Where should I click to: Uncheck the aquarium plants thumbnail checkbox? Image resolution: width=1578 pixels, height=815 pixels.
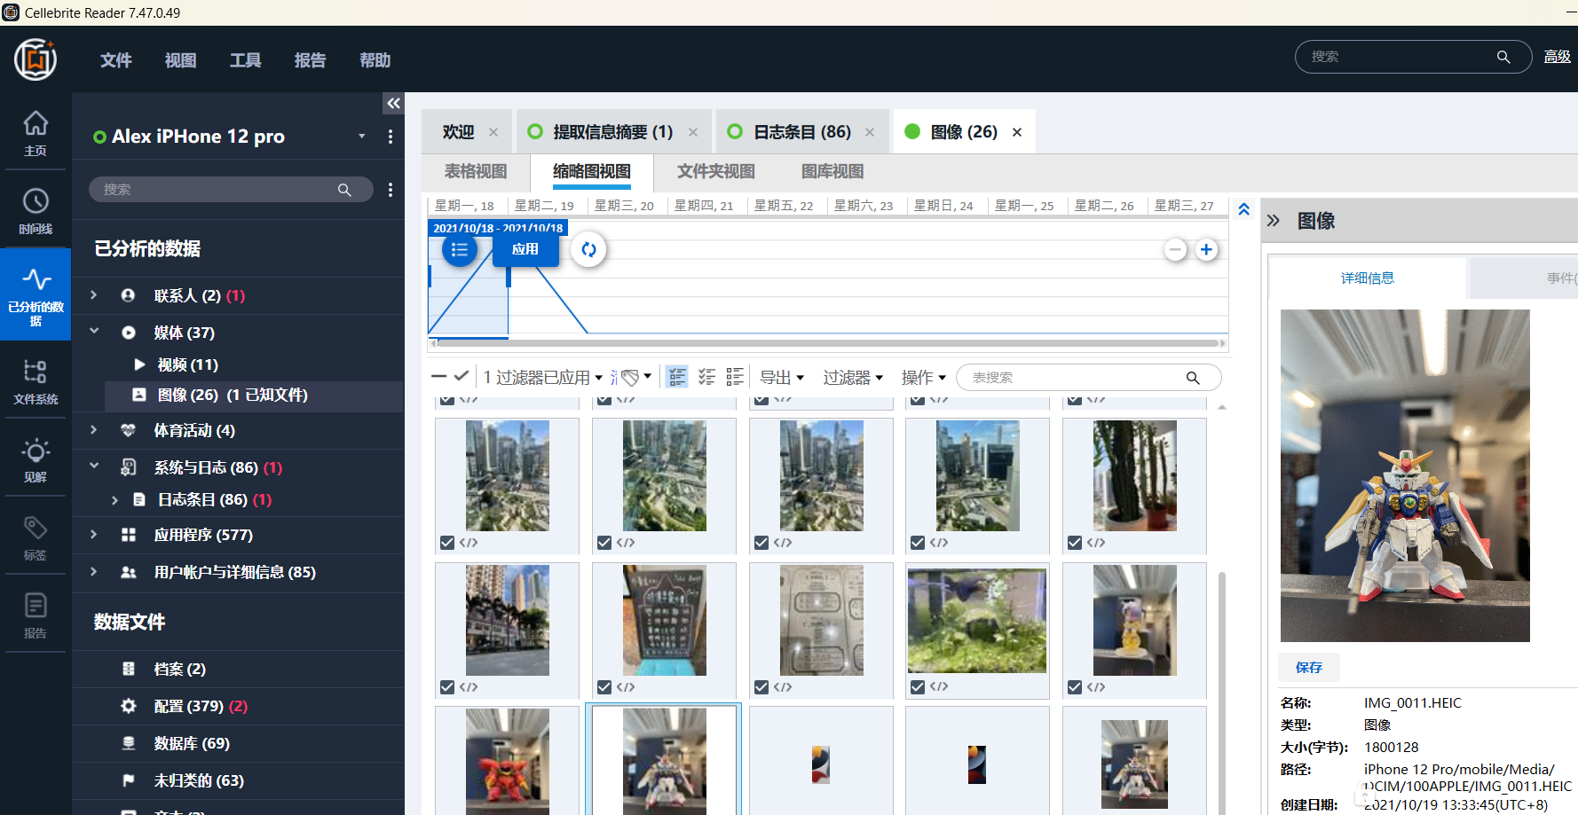918,687
